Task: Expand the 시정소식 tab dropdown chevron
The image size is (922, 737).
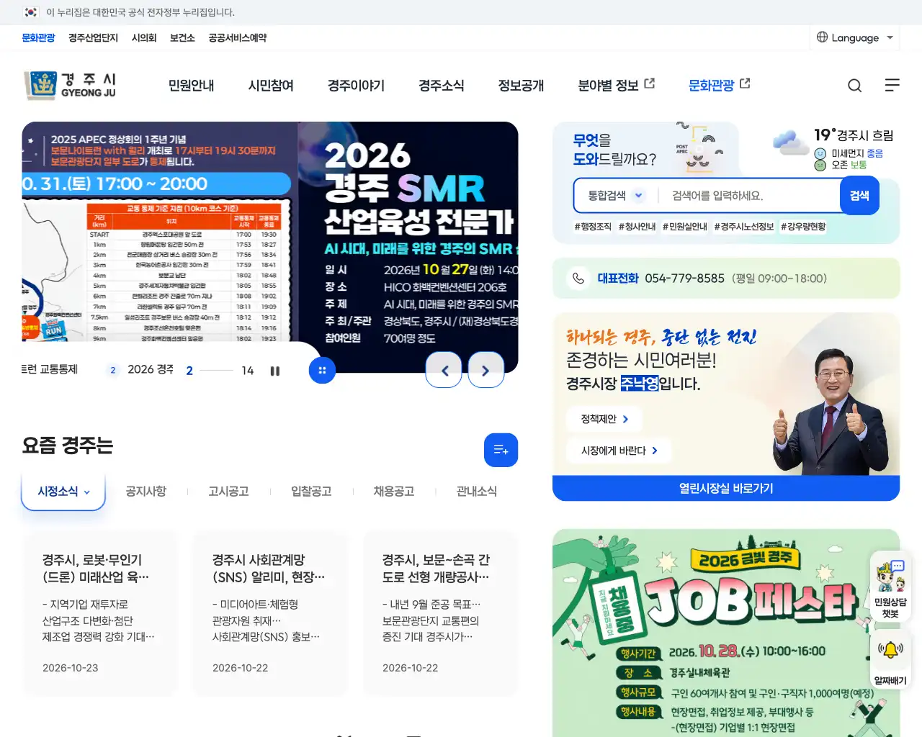Action: [x=87, y=492]
